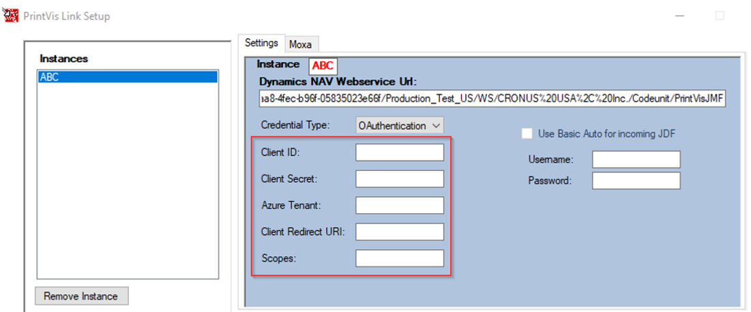Click the PrintVis app icon in title bar
Viewport: 751px width, 312px height.
coord(11,15)
